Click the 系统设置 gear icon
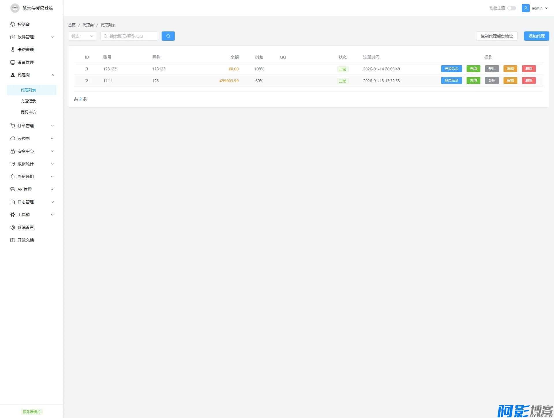The height and width of the screenshot is (418, 554). pyautogui.click(x=13, y=227)
